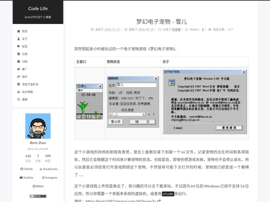The height and width of the screenshot is (202, 270).
Task: Open the Waline comment count link
Action: click(x=203, y=29)
